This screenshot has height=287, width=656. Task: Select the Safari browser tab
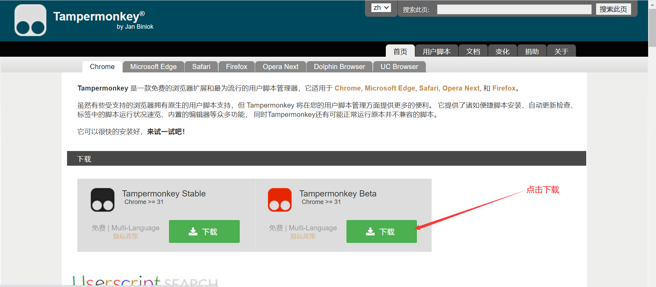tap(201, 67)
